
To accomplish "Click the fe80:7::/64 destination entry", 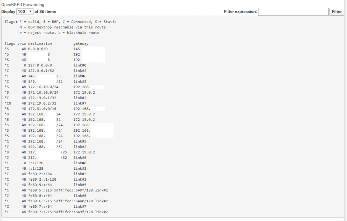I will [x=40, y=206].
